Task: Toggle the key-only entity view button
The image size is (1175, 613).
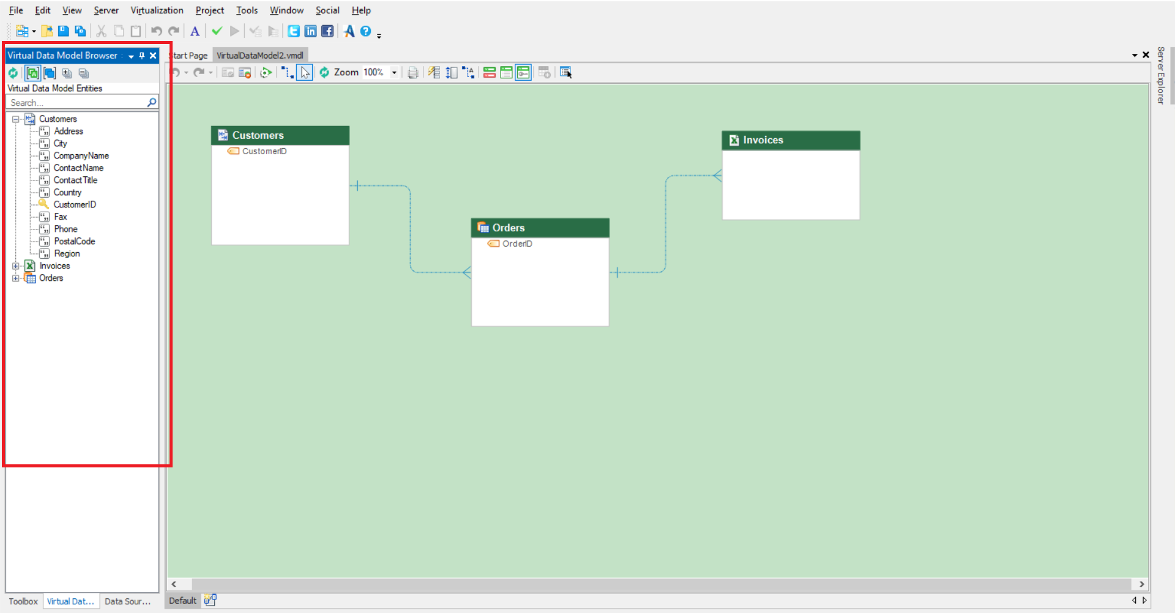Action: coord(523,73)
